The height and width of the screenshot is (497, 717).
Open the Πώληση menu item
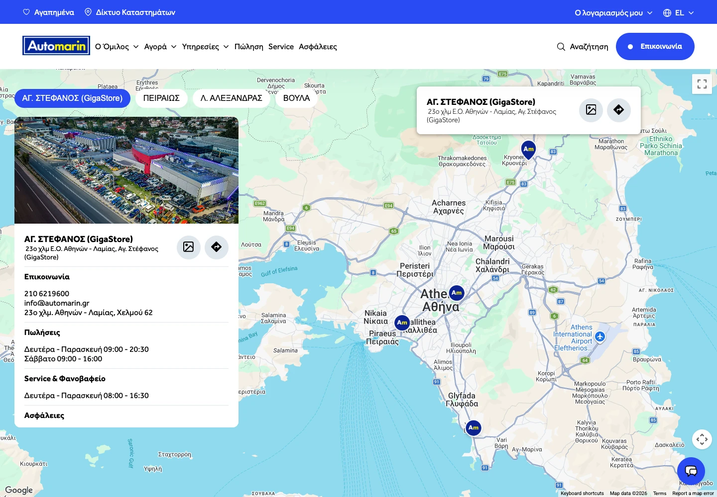tap(249, 47)
